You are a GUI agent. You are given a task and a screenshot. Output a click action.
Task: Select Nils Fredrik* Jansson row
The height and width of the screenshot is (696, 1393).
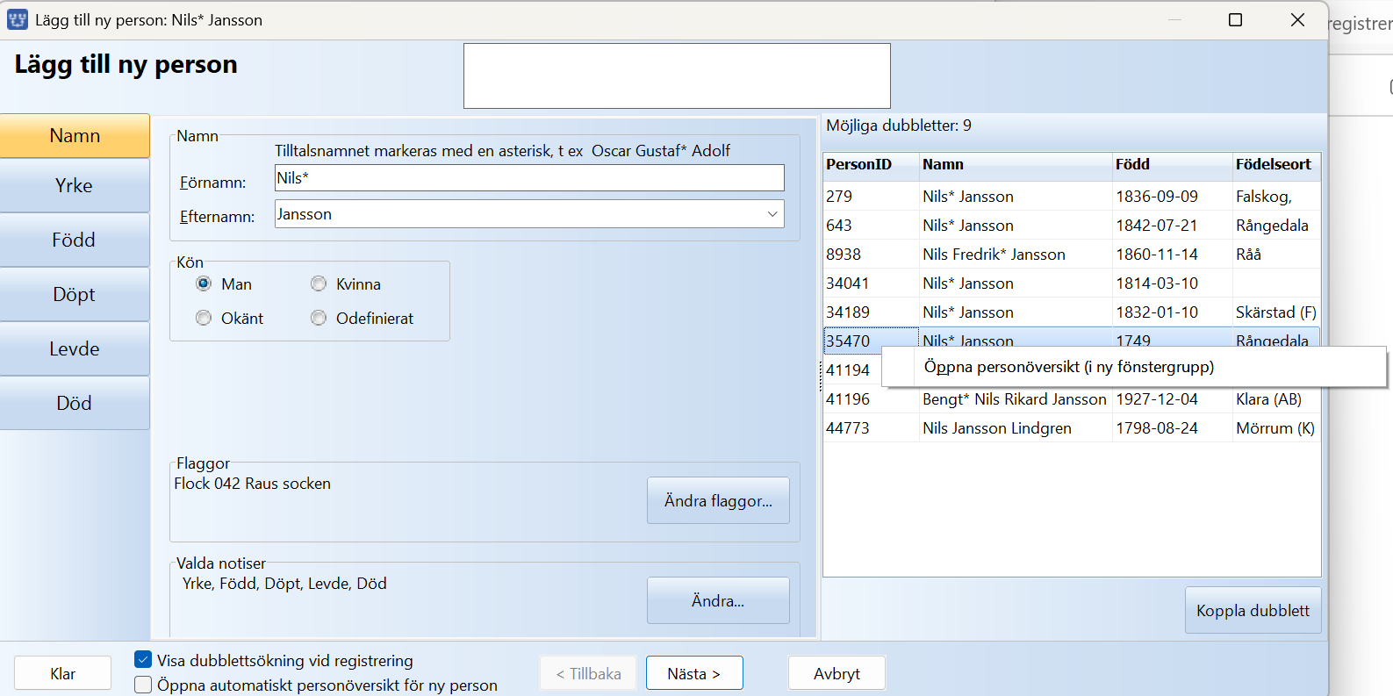1072,255
